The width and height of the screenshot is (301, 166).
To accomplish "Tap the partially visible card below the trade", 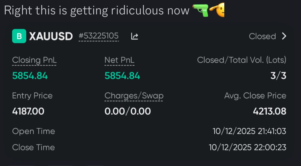I will point(150,164).
